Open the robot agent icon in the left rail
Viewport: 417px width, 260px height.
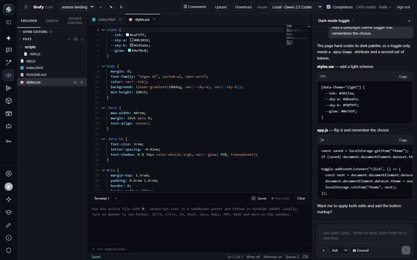(x=9, y=126)
